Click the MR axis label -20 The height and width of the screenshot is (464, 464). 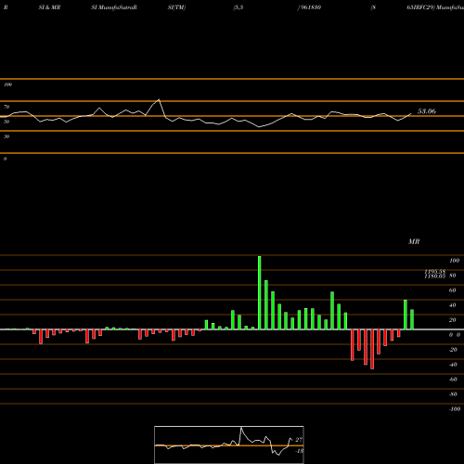tap(453, 350)
